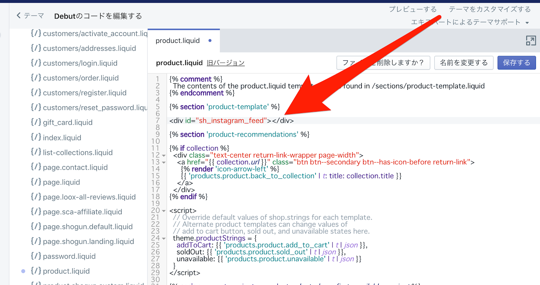Click the ファイルを削除しますか delete button
540x285 pixels.
point(383,63)
